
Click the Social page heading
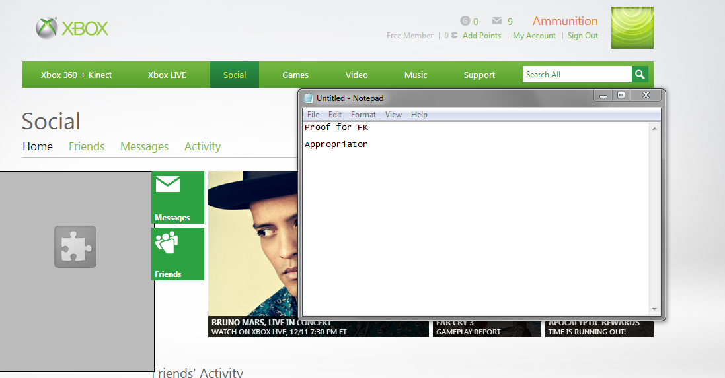[51, 121]
